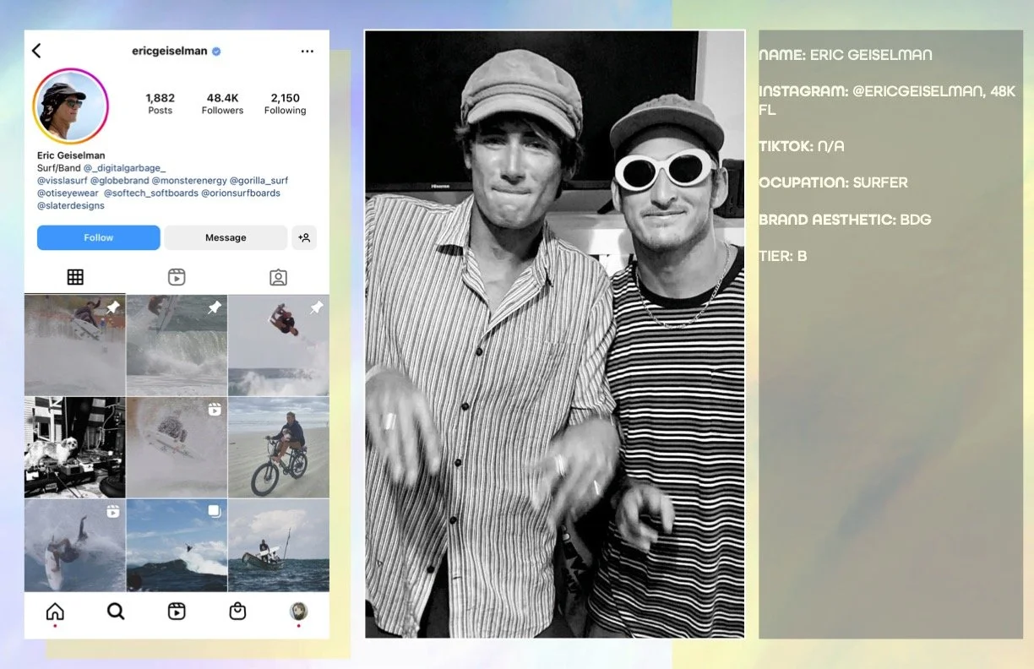Click the pin icon on the third pinned post
The width and height of the screenshot is (1034, 669).
coord(317,308)
